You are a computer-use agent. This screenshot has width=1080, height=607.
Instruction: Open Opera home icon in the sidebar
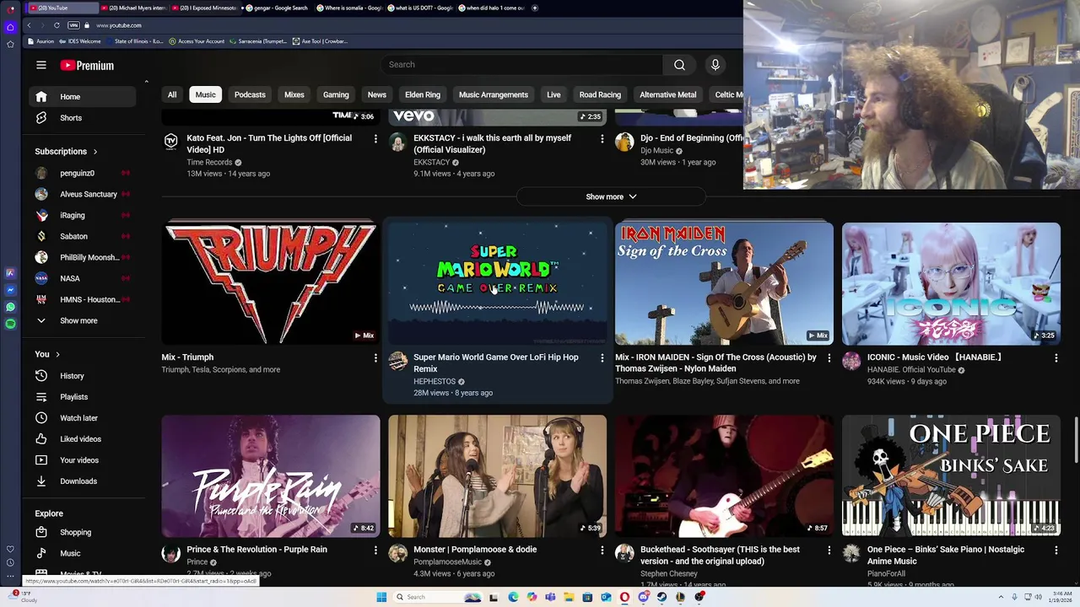click(x=10, y=27)
